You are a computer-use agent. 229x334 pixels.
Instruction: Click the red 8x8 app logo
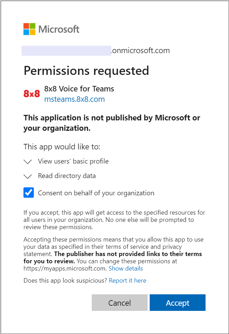(x=32, y=94)
